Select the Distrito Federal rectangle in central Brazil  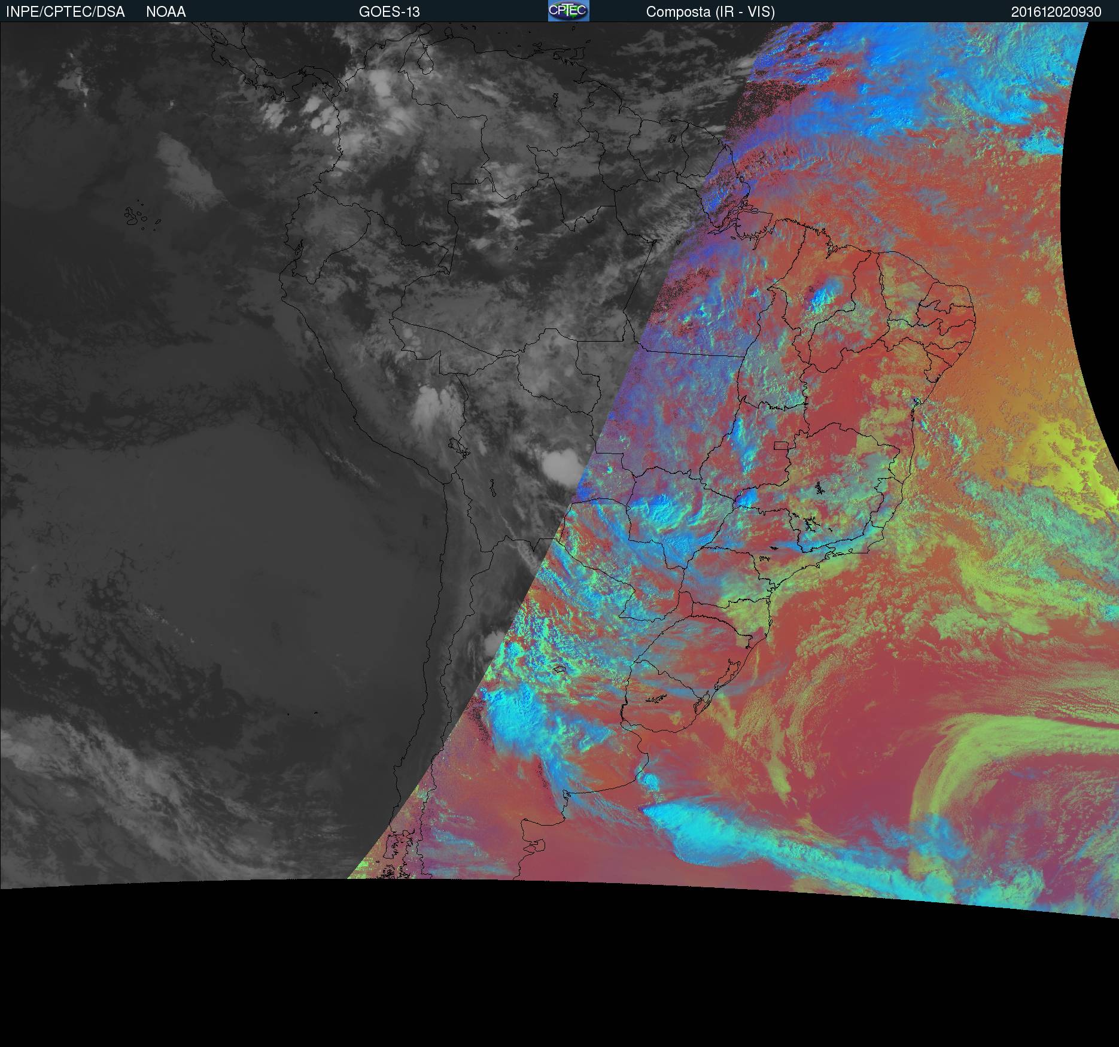[781, 445]
